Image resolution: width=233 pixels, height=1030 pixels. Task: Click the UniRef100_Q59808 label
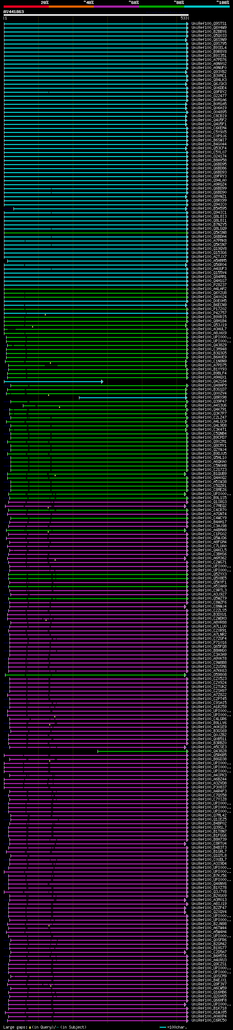209,675
